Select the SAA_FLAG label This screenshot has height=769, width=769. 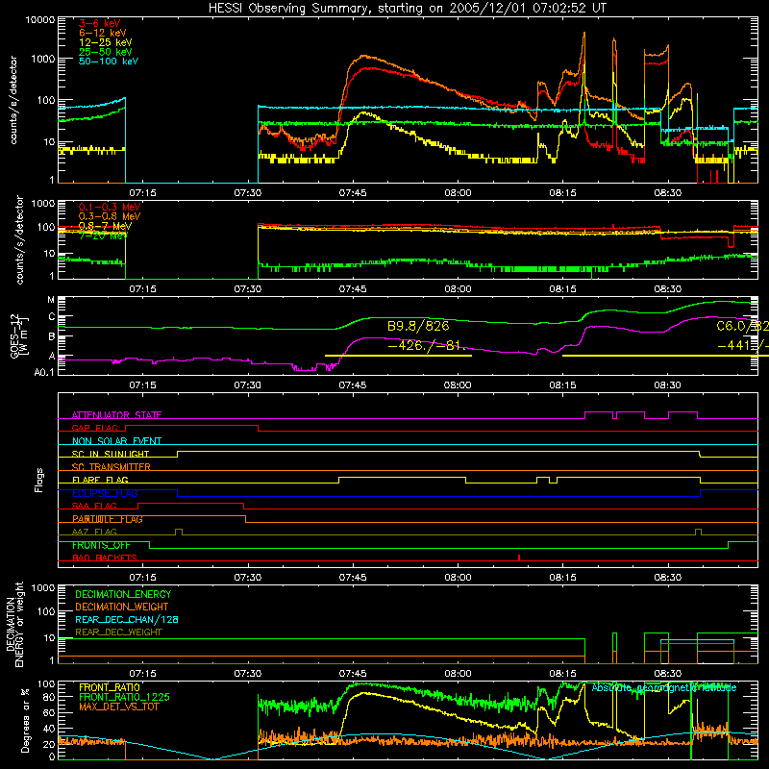pyautogui.click(x=94, y=506)
